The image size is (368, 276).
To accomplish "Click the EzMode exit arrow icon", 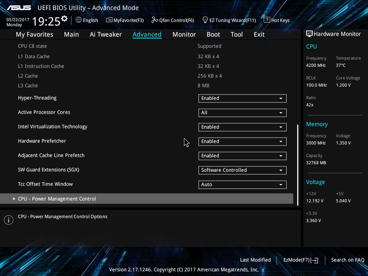I will pyautogui.click(x=315, y=260).
